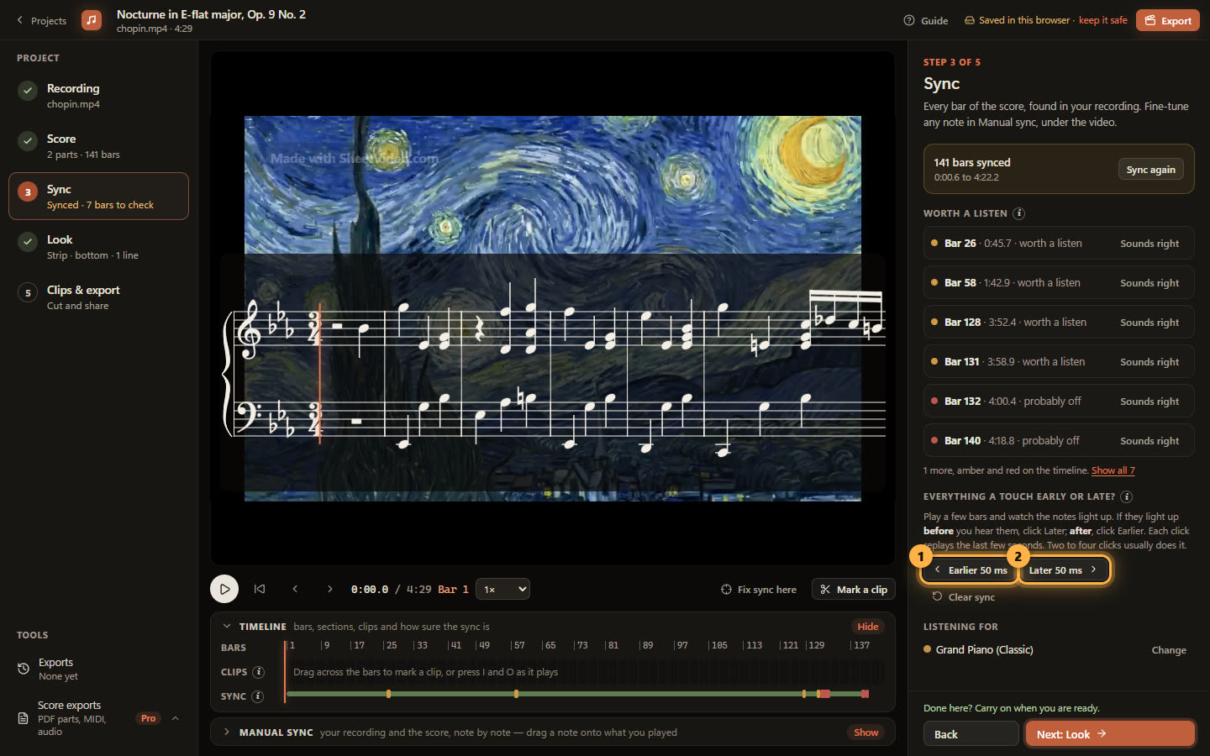Shift sync Later 50 ms
This screenshot has width=1210, height=756.
(x=1064, y=570)
